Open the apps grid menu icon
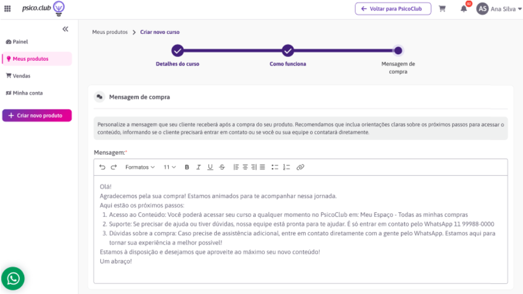Viewport: 523px width, 294px height. pos(8,9)
